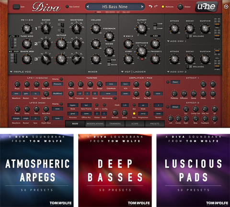Toggle the ADS Env 2 Release switch
Image resolution: width=230 pixels, height=207 pixels.
[x=189, y=67]
